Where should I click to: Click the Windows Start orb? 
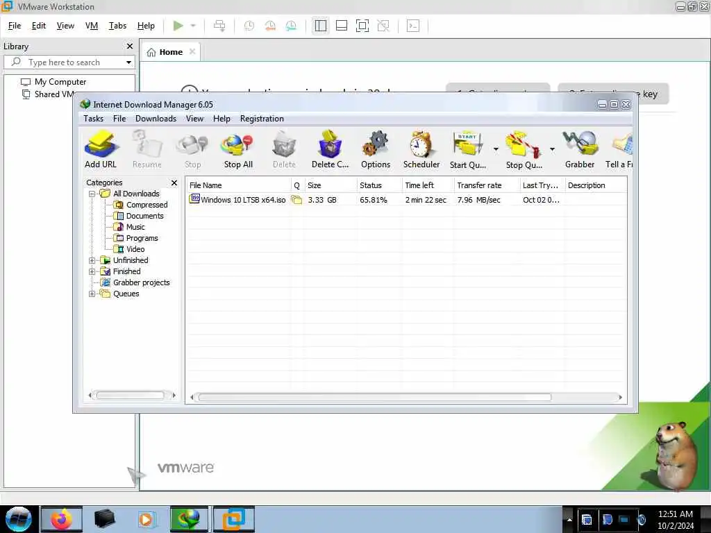click(x=19, y=519)
